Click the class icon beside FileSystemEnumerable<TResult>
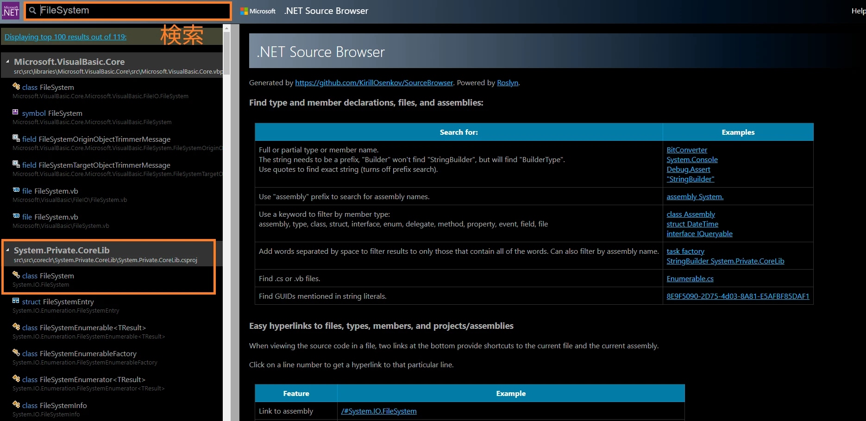 16,327
